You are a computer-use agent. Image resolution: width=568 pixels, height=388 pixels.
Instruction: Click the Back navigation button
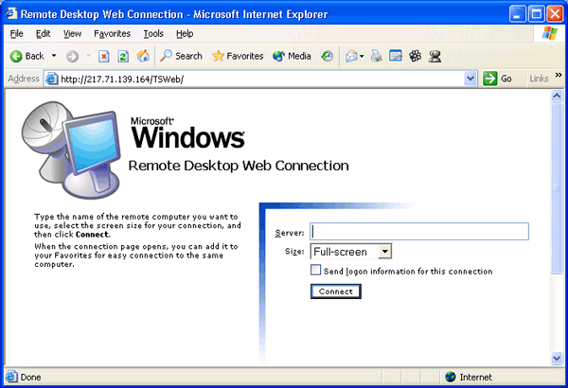[x=27, y=56]
